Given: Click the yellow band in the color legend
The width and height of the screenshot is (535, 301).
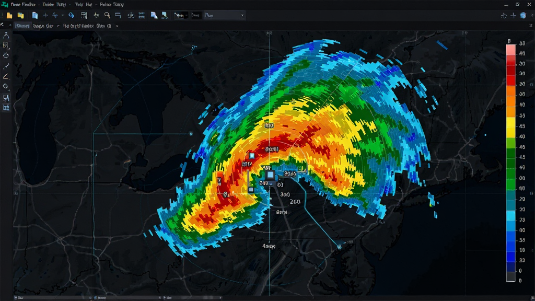Looking at the screenshot, I should pos(510,128).
